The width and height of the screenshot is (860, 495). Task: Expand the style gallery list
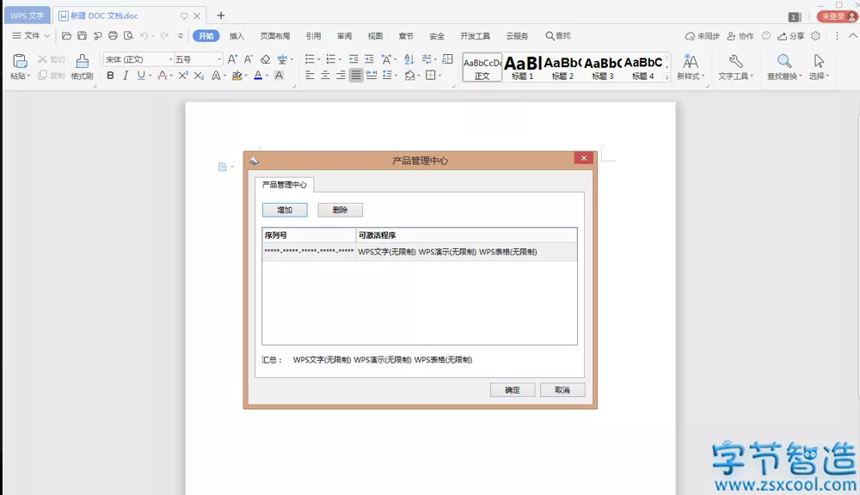(x=667, y=76)
